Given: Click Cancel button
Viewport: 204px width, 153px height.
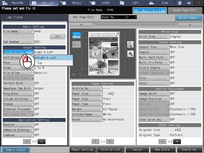Looking at the screenshot, I should point(137,150).
